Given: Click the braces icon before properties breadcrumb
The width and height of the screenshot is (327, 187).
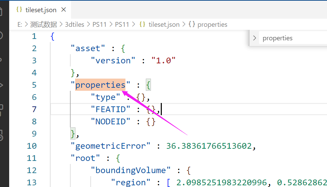Looking at the screenshot, I should [x=192, y=24].
